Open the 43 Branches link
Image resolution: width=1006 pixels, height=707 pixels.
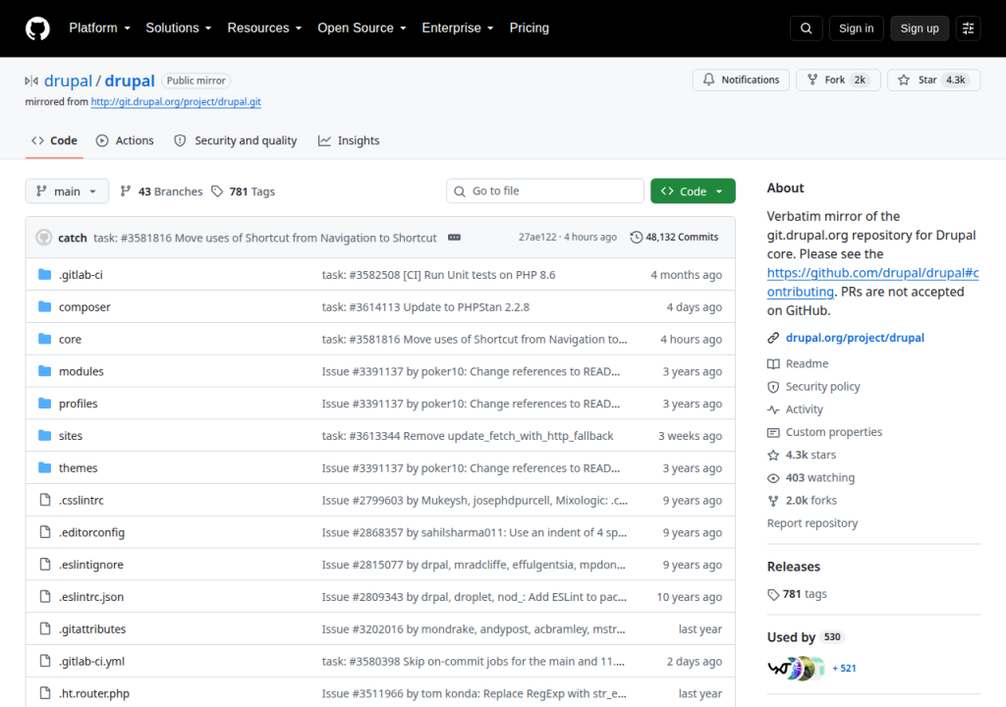(161, 191)
